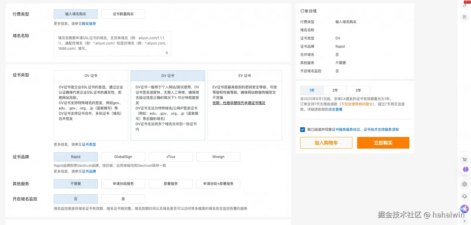Click the 立即购买 button
471x225 pixels.
point(383,143)
